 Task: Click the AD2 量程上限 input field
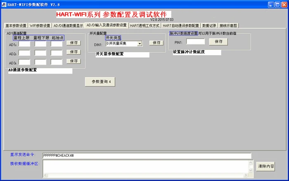click(x=24, y=53)
